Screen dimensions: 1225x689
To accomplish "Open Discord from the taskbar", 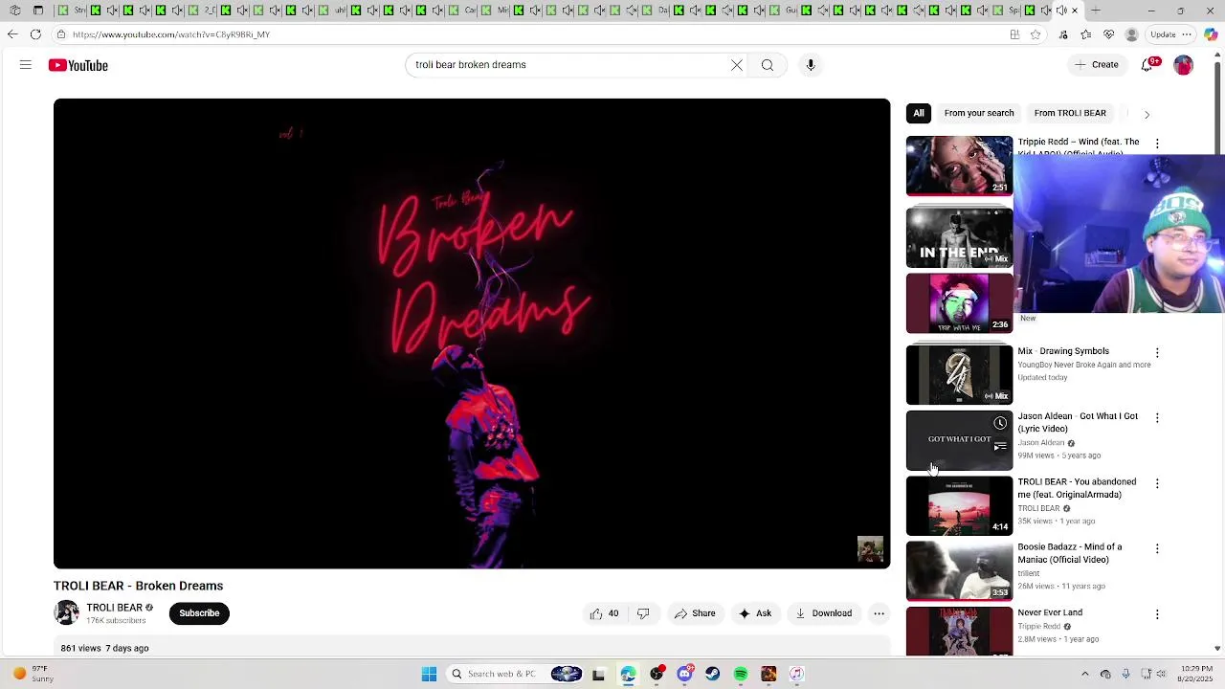I will 684,674.
